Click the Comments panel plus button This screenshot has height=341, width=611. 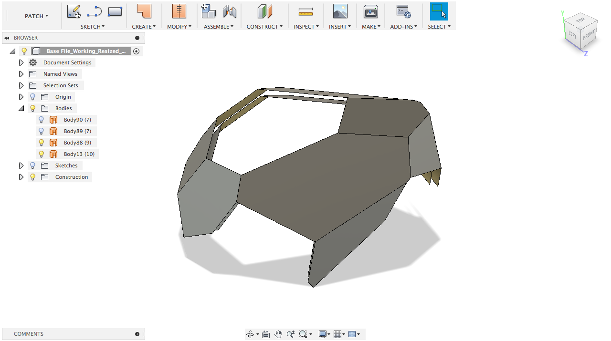pyautogui.click(x=137, y=334)
